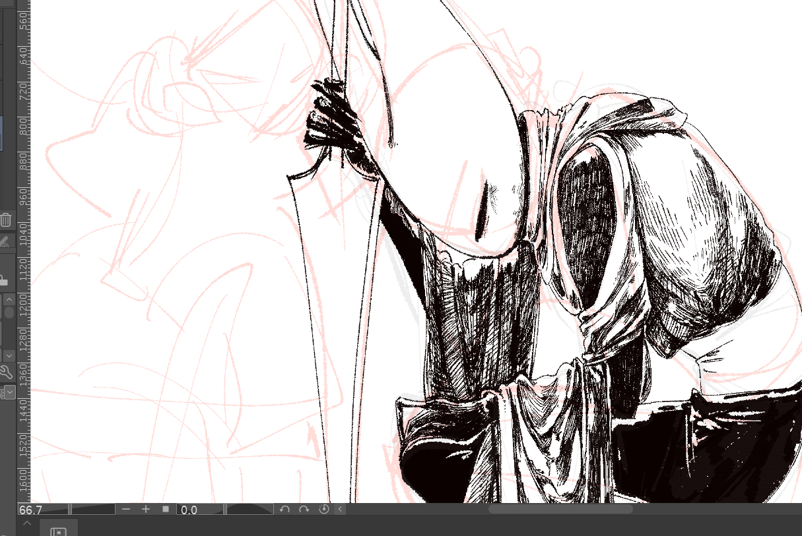Click the zoom in plus icon

(x=146, y=510)
